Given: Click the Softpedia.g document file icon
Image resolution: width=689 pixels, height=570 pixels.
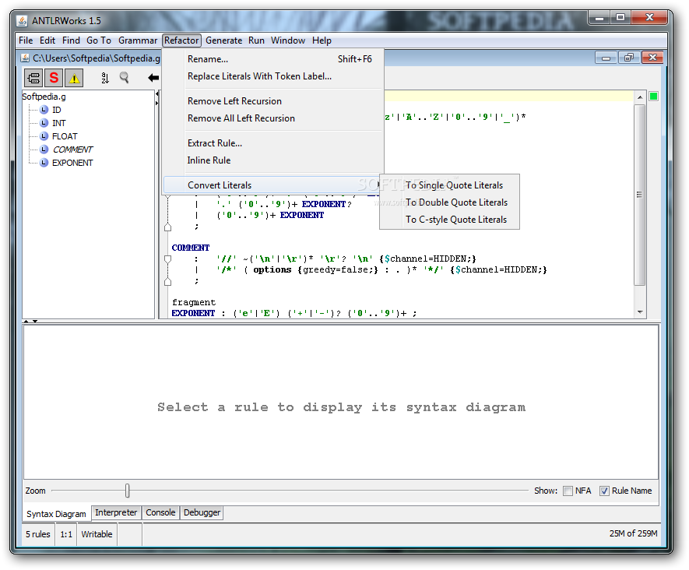Looking at the screenshot, I should 25,58.
